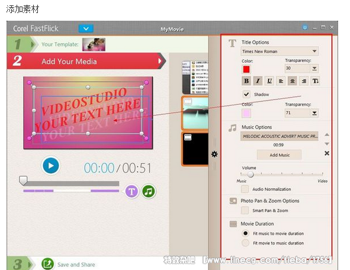Move music track up arrow
This screenshot has height=270, width=350.
click(x=327, y=134)
